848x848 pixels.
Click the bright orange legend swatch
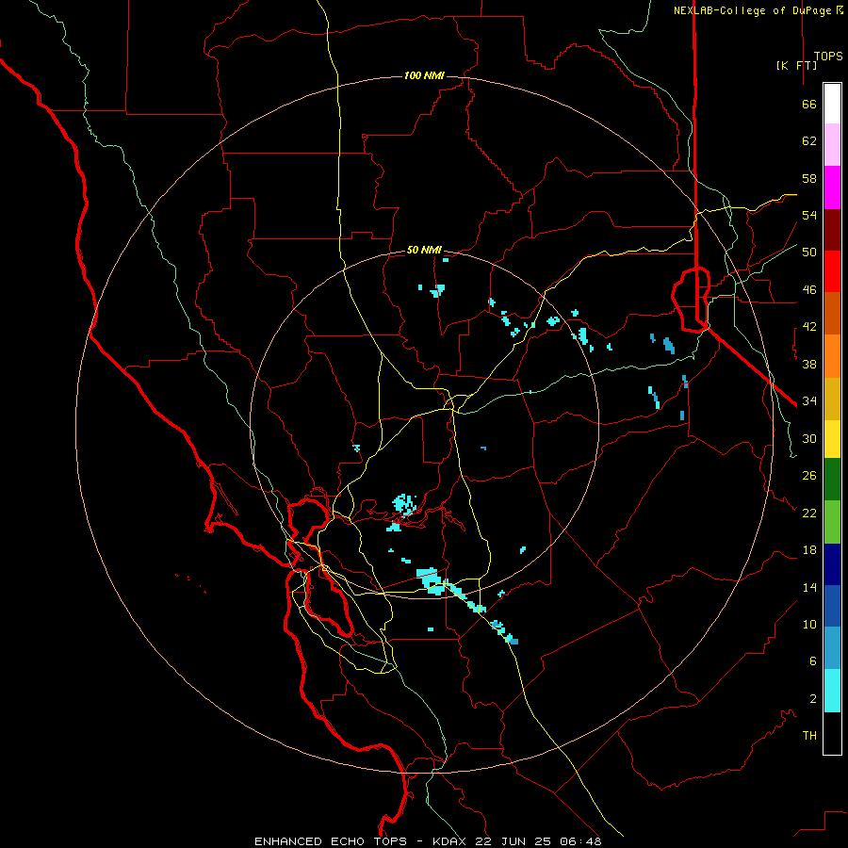tap(832, 356)
